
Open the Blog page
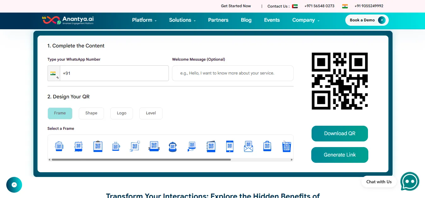[246, 20]
